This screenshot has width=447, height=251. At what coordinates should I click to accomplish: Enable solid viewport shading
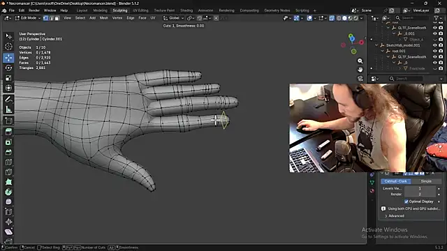pos(344,18)
